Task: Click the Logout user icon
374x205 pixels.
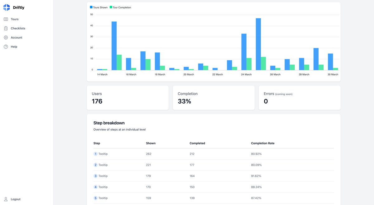Action: click(6, 199)
